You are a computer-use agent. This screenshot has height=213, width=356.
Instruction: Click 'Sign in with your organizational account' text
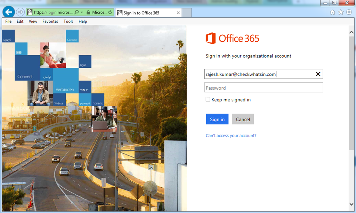coord(248,56)
